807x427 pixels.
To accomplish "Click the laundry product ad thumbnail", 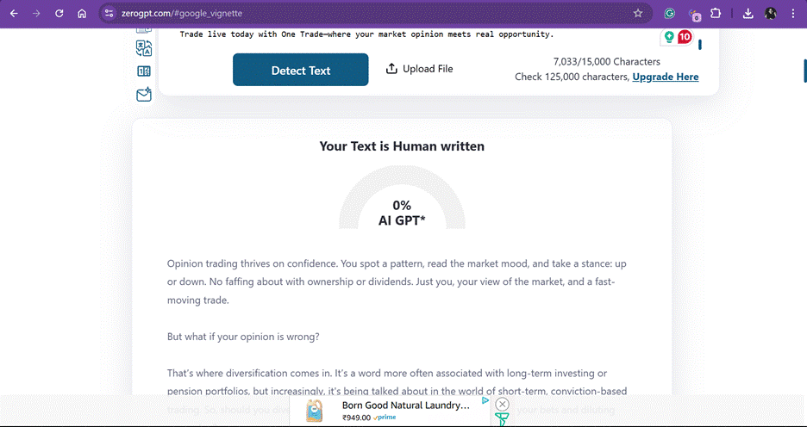I will pyautogui.click(x=315, y=411).
